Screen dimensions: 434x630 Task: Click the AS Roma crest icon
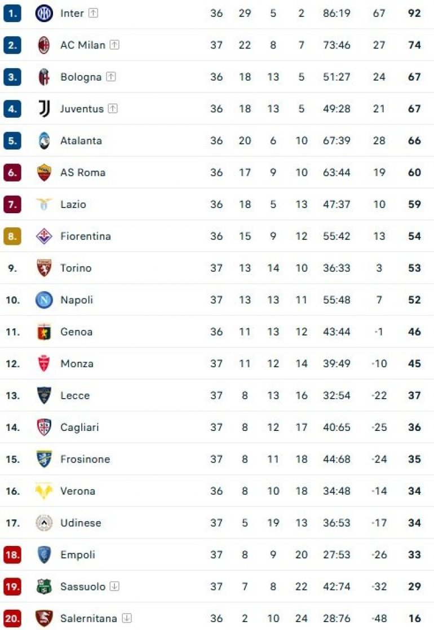pos(44,173)
